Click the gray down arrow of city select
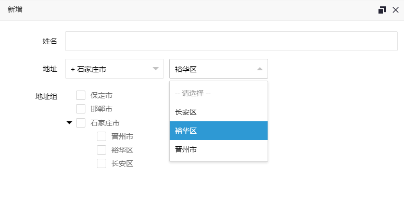 [x=156, y=69]
